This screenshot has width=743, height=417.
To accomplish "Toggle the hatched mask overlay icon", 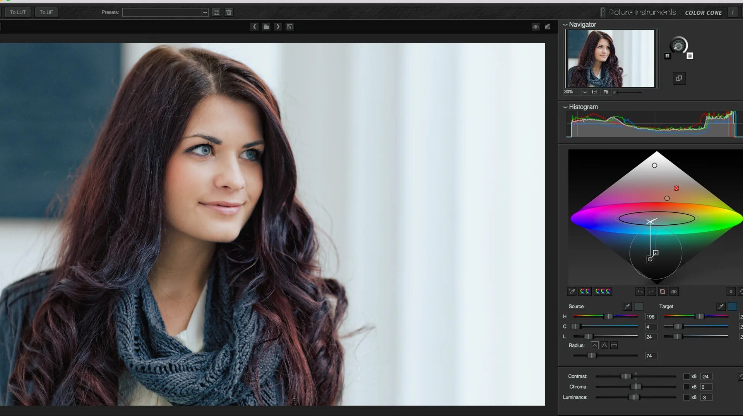I will [x=547, y=27].
